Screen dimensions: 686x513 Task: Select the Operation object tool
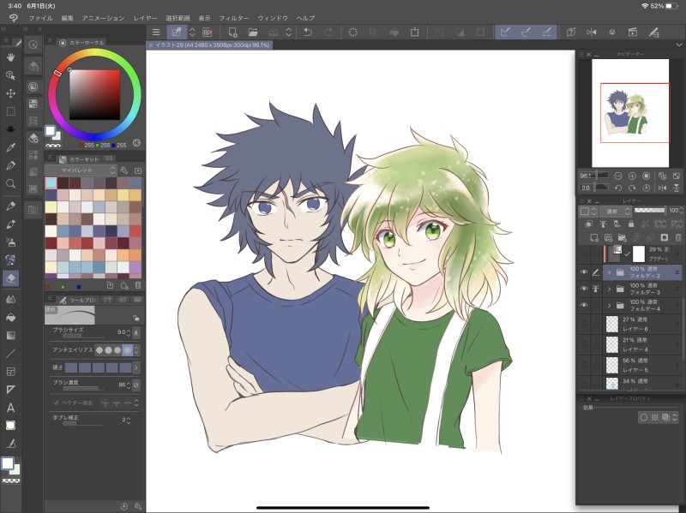(10, 75)
